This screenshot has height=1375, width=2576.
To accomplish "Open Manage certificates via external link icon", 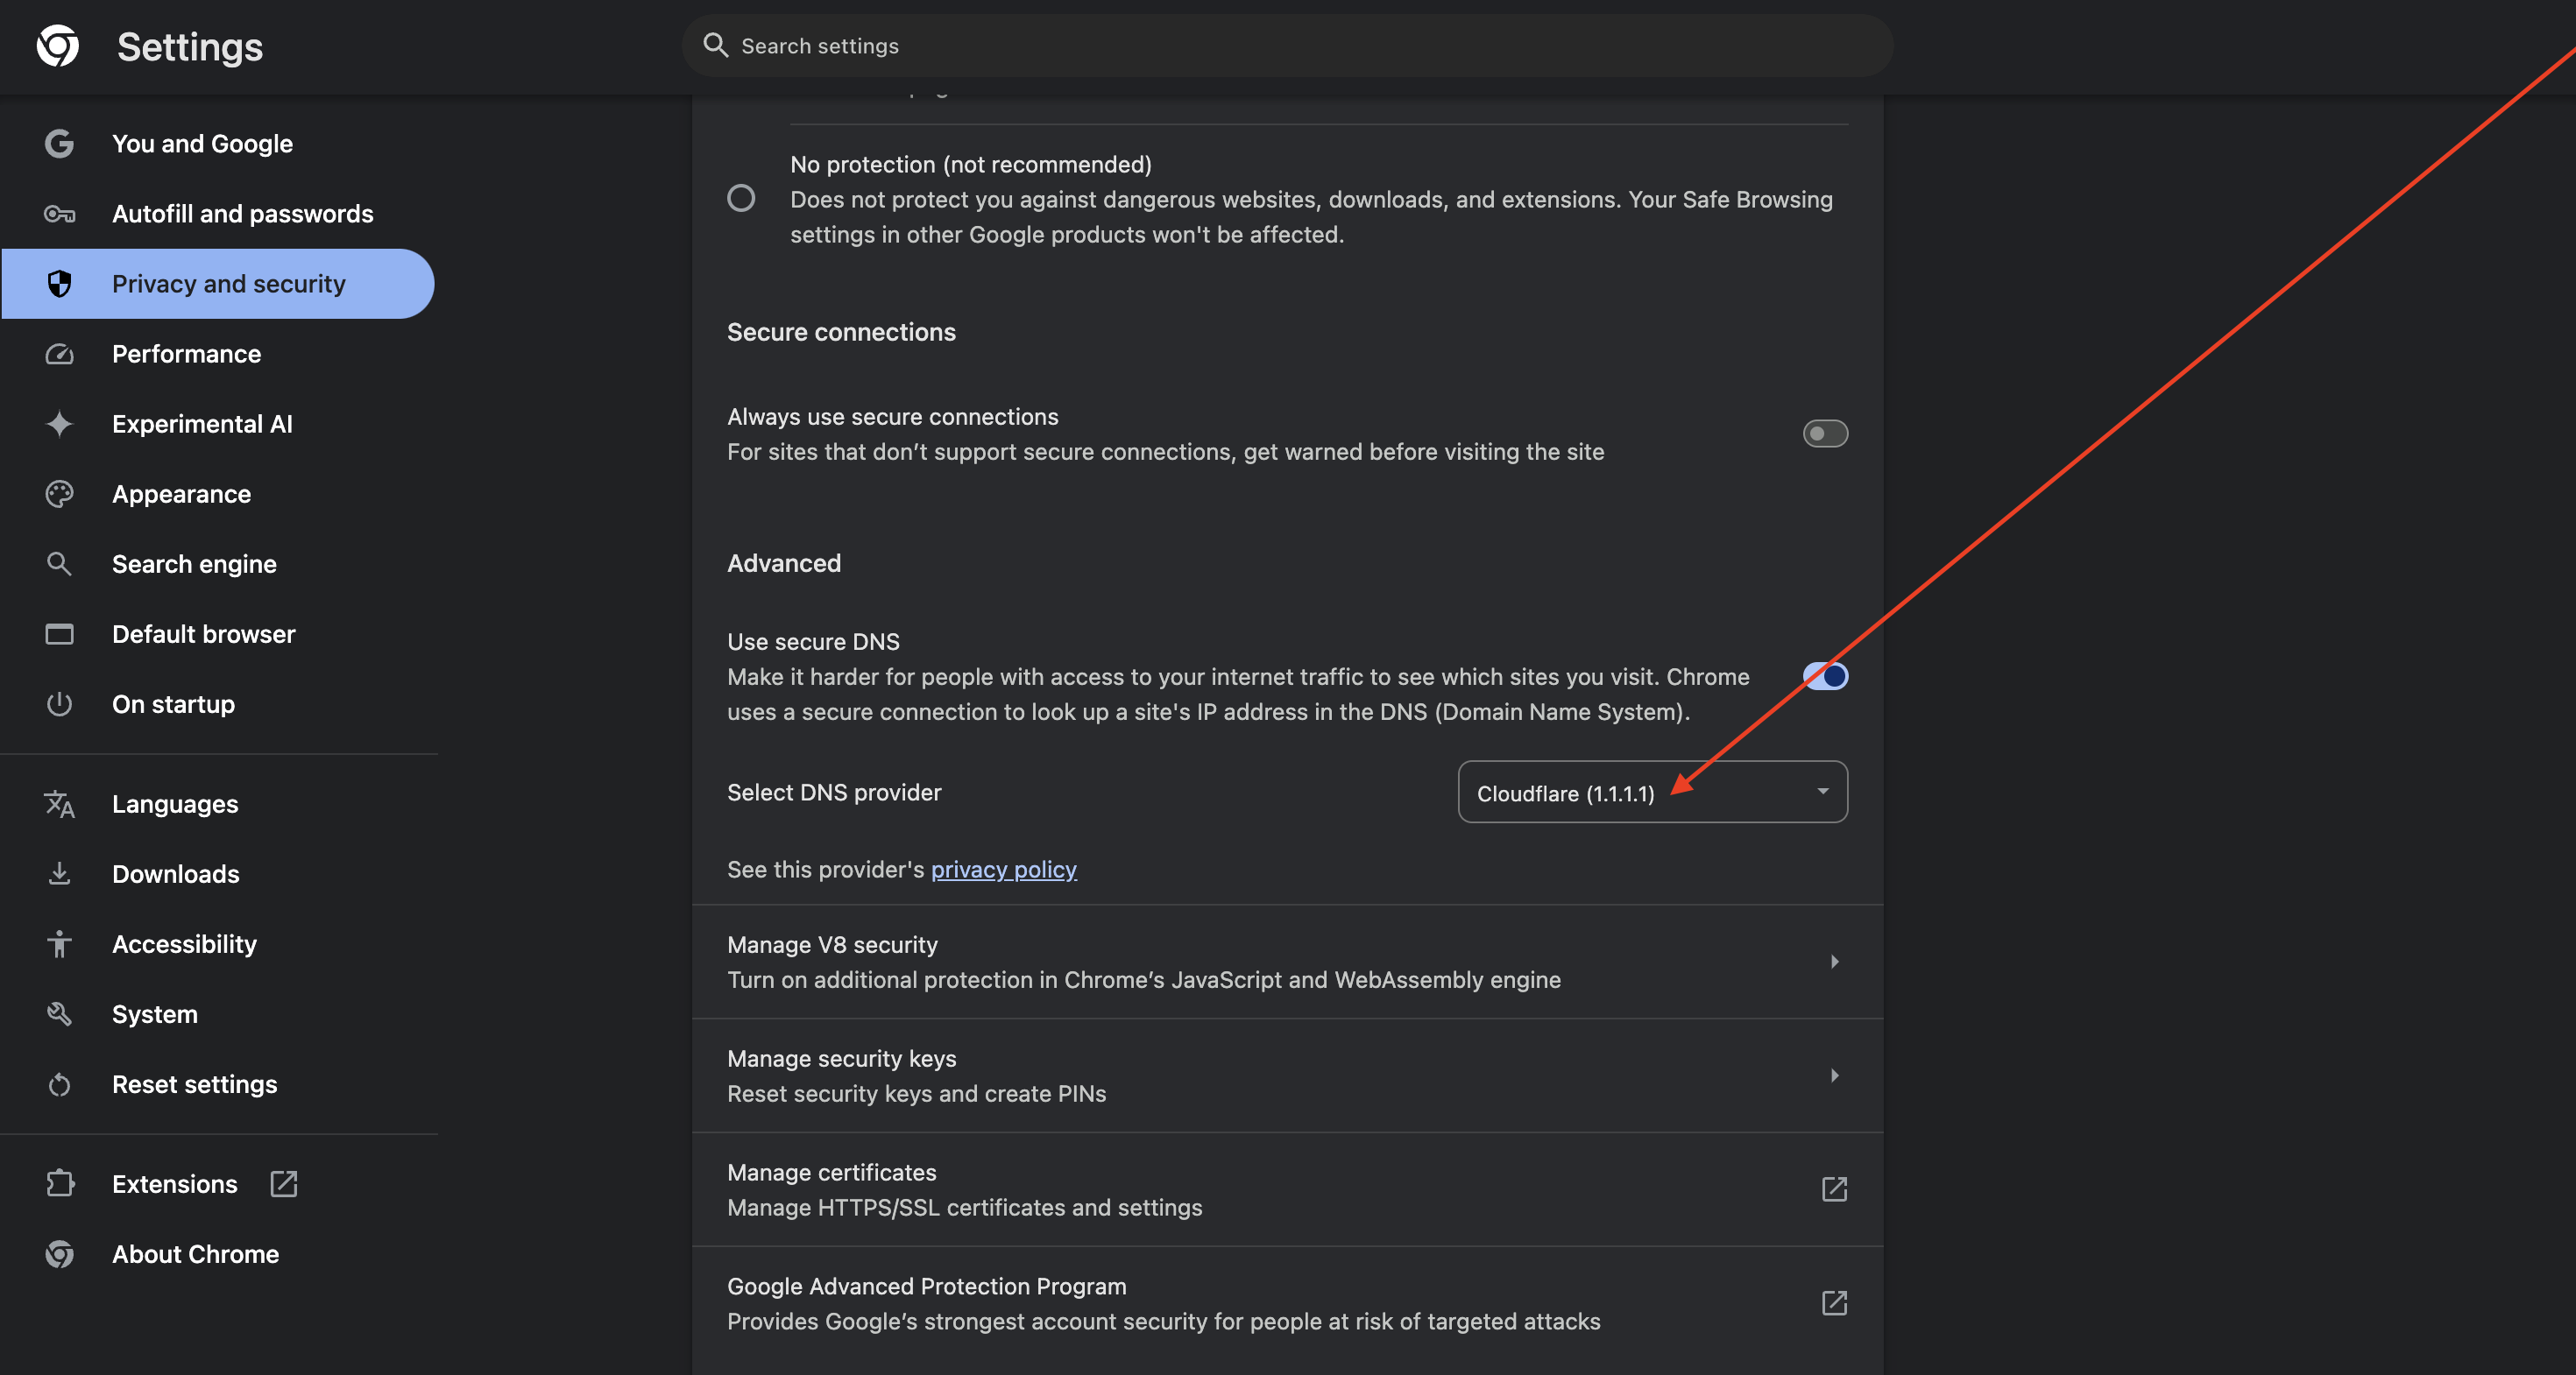I will click(1833, 1189).
